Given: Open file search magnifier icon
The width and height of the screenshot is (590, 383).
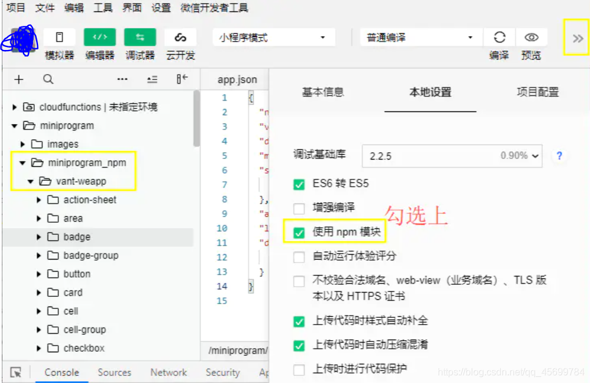Looking at the screenshot, I should [x=48, y=79].
